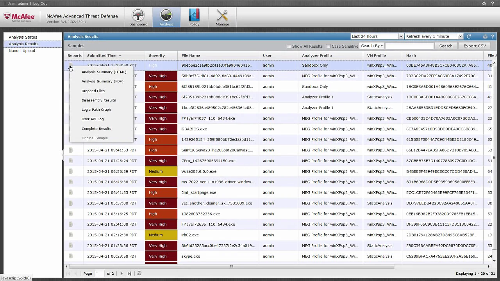The image size is (500, 281).
Task: Click the Log Out link
Action: click(x=40, y=4)
